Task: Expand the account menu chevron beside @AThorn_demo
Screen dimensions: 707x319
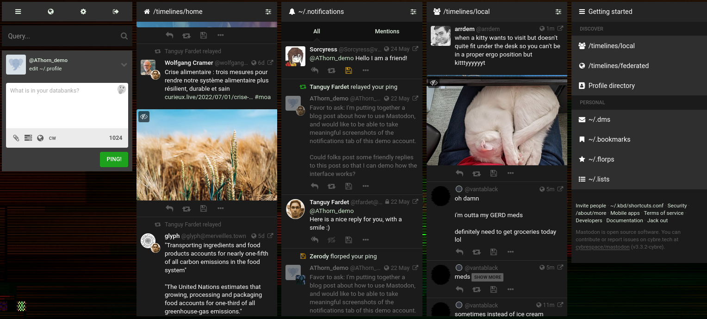Action: pyautogui.click(x=124, y=65)
